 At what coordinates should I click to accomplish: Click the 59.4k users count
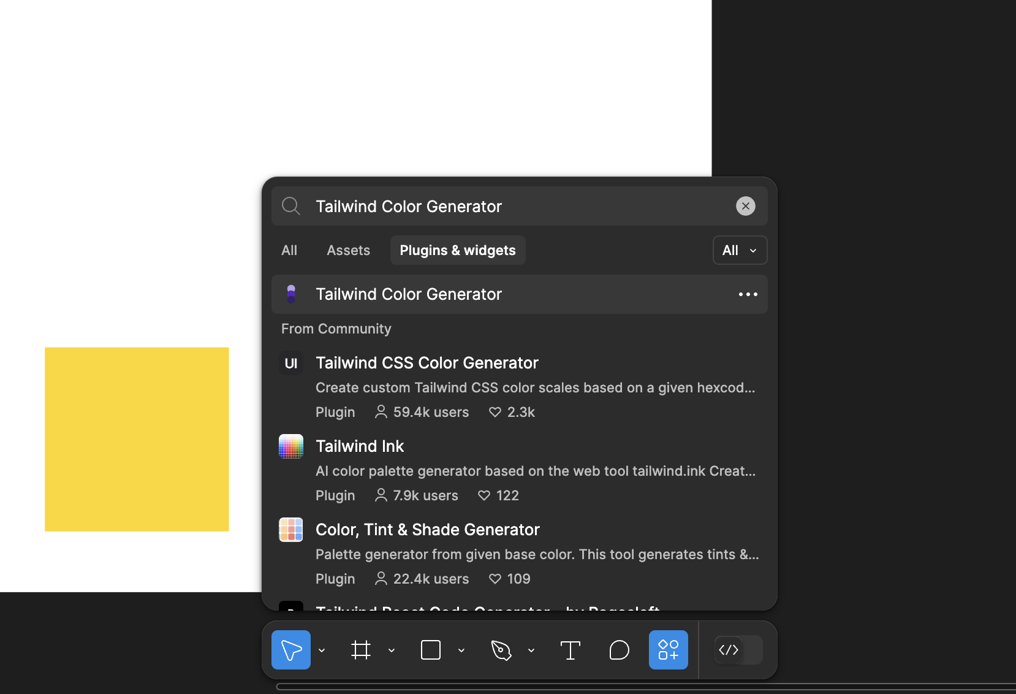422,412
